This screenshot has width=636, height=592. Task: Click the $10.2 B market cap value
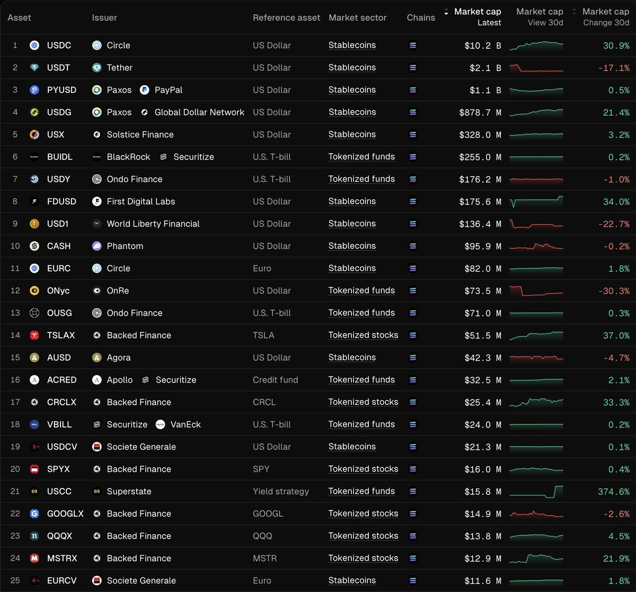pos(483,46)
